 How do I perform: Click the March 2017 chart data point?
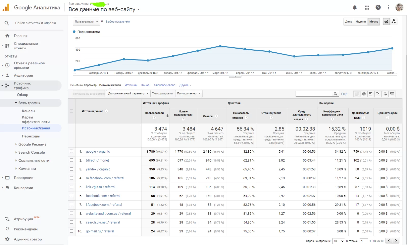[x=220, y=46]
